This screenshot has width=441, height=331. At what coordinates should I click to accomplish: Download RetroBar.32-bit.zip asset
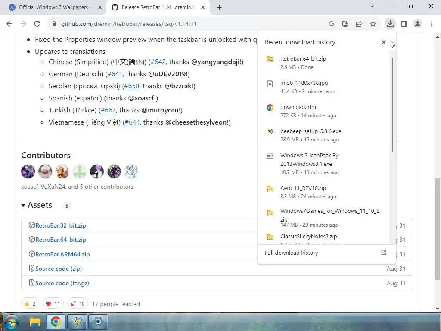(60, 225)
